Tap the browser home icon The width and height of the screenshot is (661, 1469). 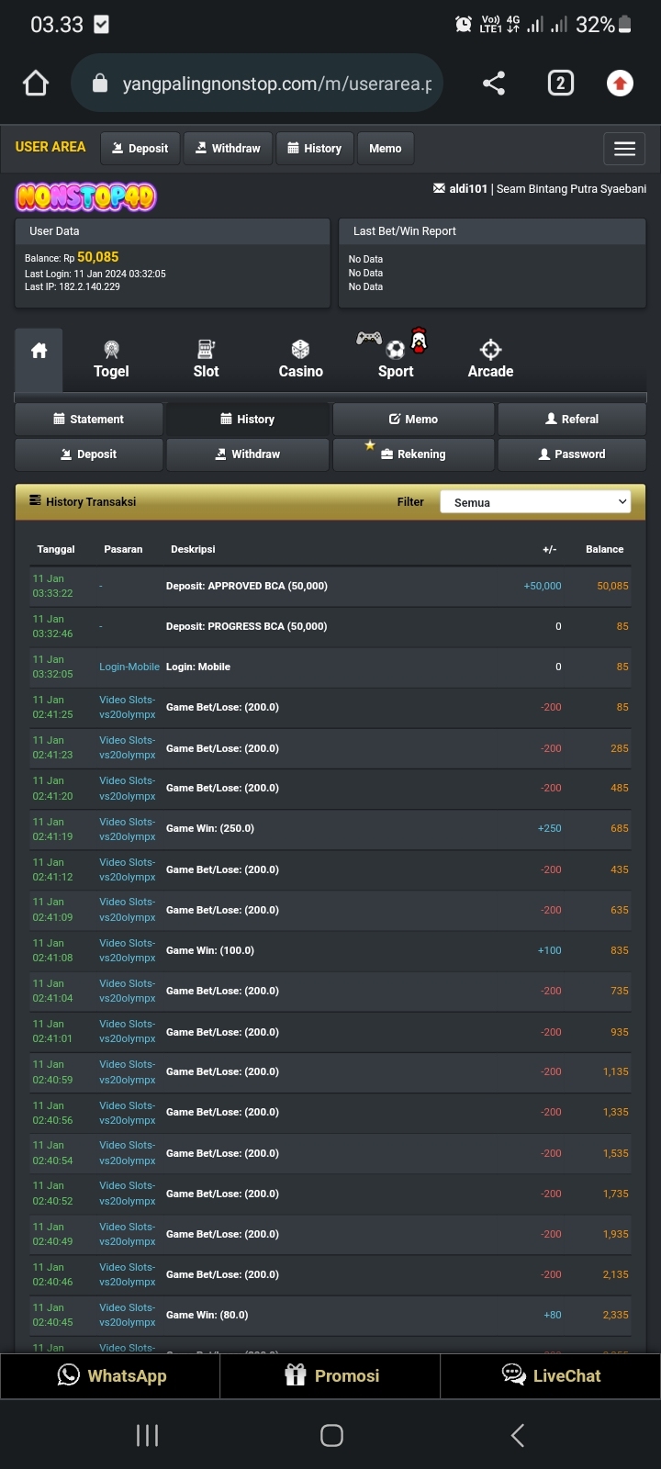coord(36,84)
